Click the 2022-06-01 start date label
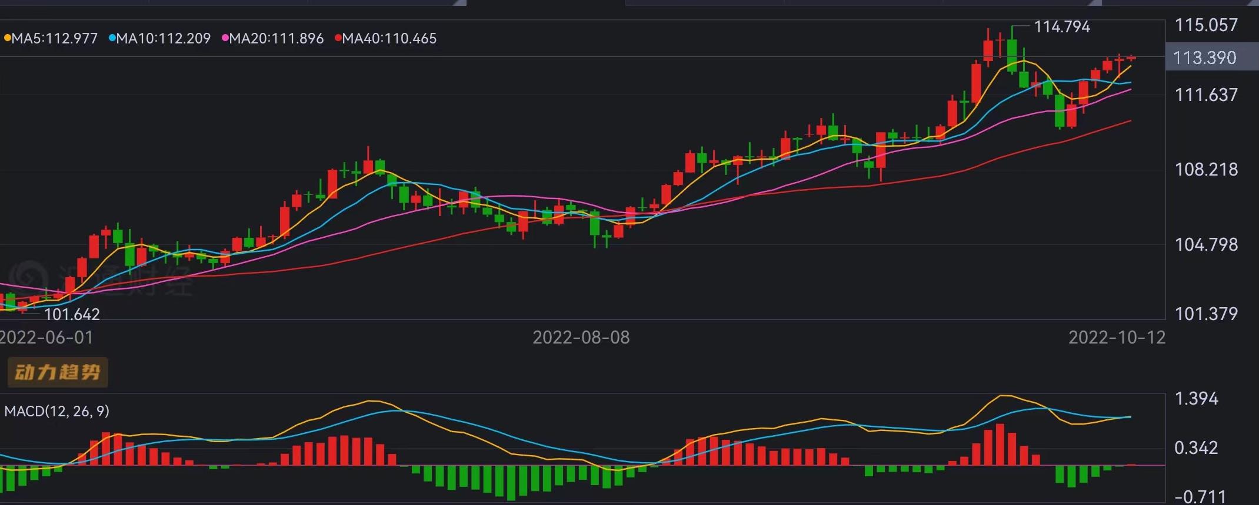1259x505 pixels. pos(46,338)
